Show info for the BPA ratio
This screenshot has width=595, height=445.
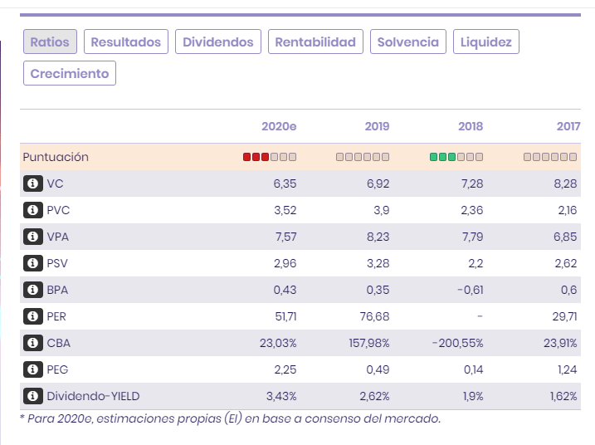coord(32,290)
